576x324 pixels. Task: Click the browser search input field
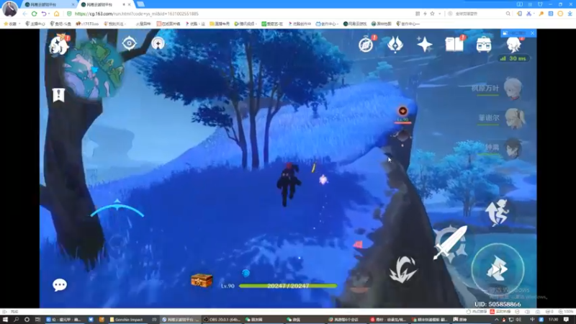(477, 14)
